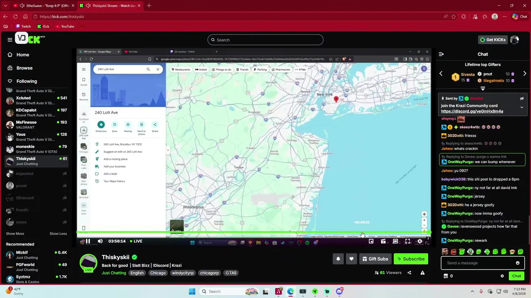This screenshot has width=531, height=298.
Task: Expand the following list with Show More
Action: click(15, 234)
